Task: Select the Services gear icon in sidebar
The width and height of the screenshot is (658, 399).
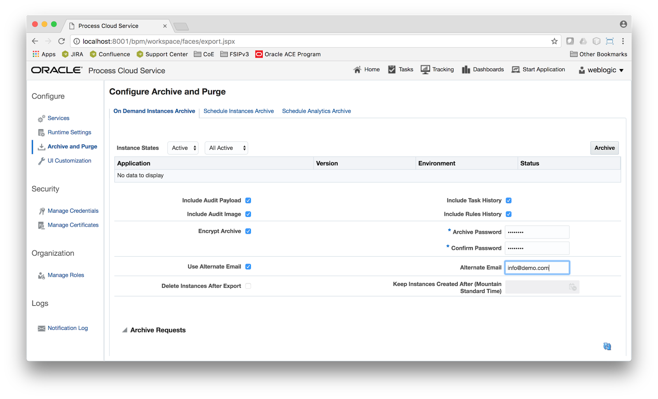Action: [x=41, y=118]
